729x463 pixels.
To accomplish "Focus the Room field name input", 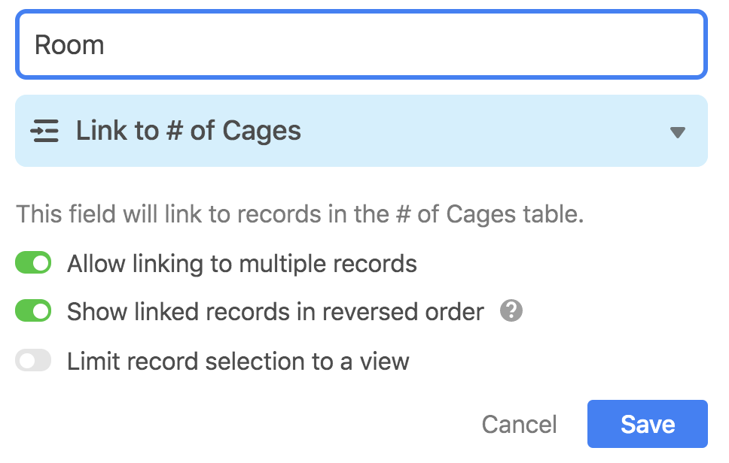I will (x=361, y=44).
